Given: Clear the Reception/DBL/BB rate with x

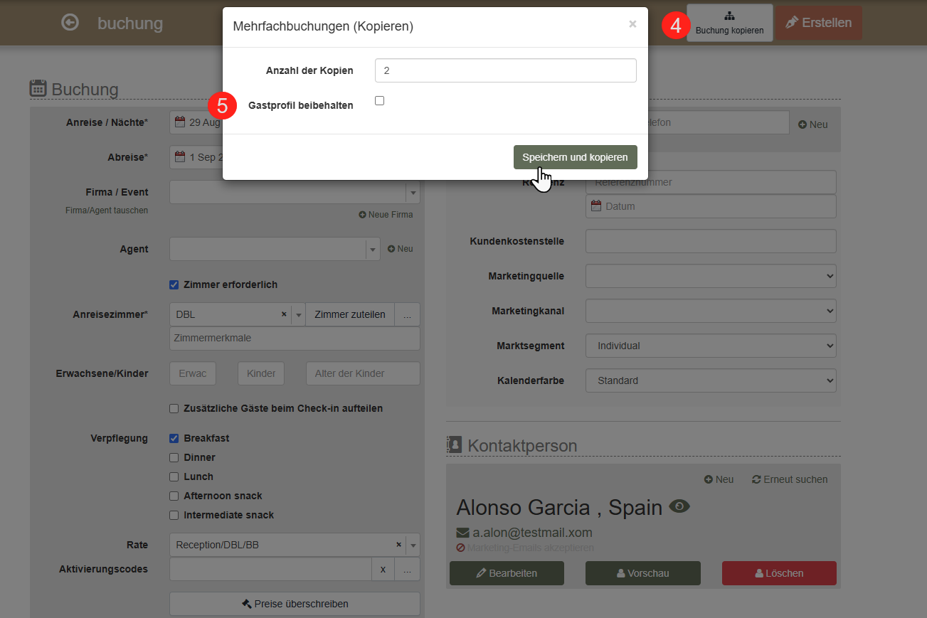Looking at the screenshot, I should [398, 545].
